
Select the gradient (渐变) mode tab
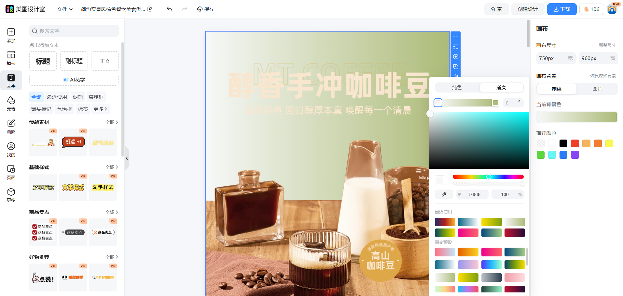click(x=501, y=88)
